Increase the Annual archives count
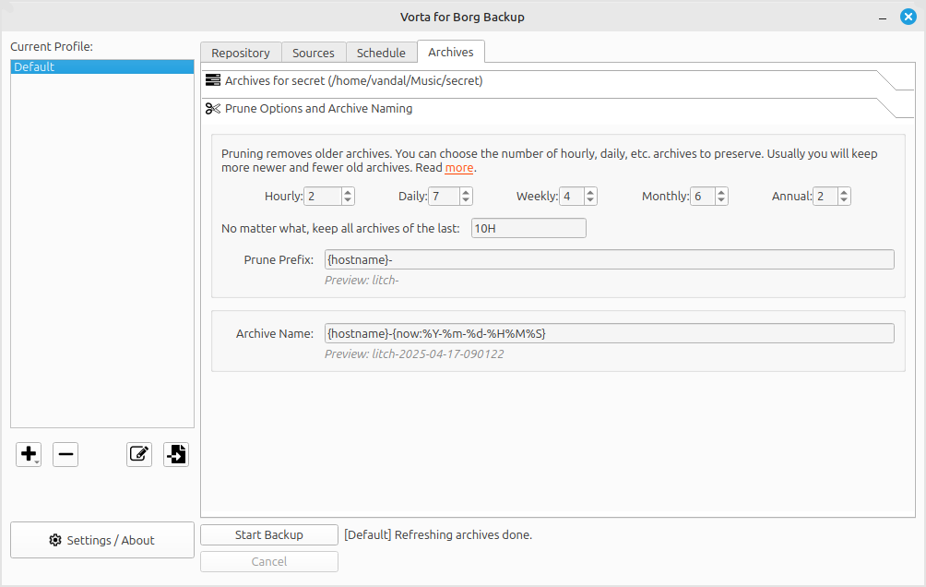This screenshot has height=587, width=926. tap(844, 192)
